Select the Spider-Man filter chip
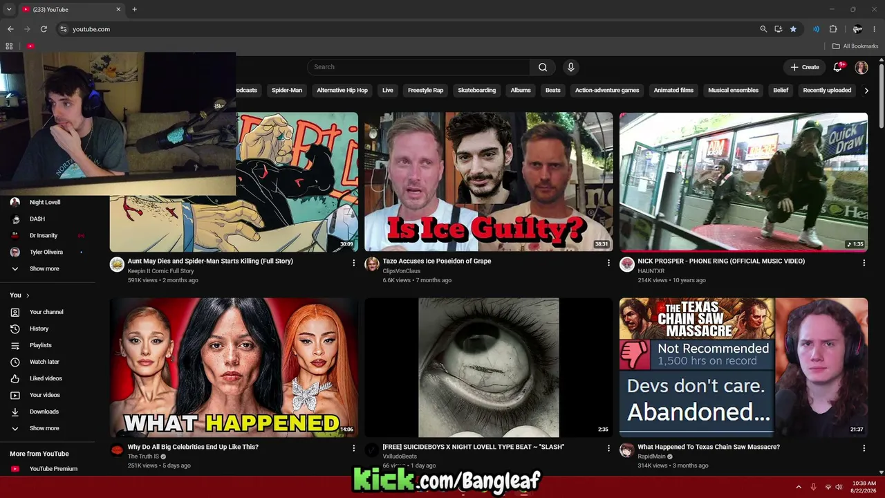Screen dimensions: 885x498 click(x=287, y=91)
